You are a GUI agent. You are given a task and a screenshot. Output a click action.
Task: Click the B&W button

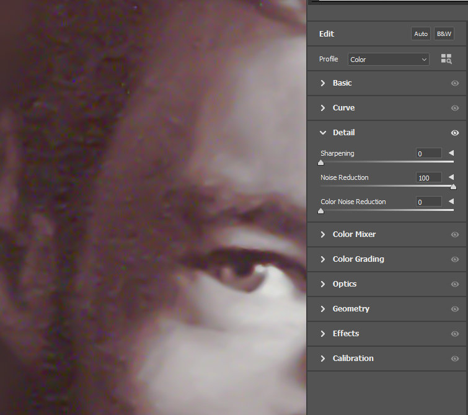[444, 33]
